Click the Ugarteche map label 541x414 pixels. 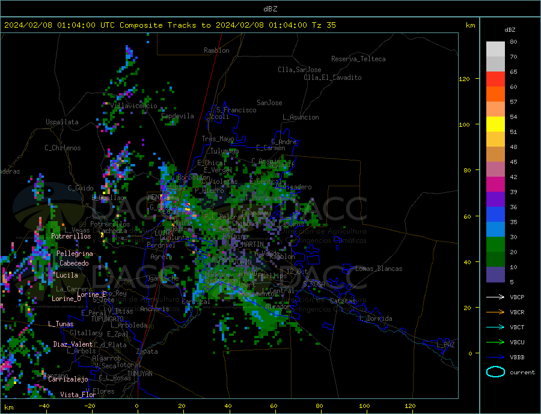pos(162,278)
